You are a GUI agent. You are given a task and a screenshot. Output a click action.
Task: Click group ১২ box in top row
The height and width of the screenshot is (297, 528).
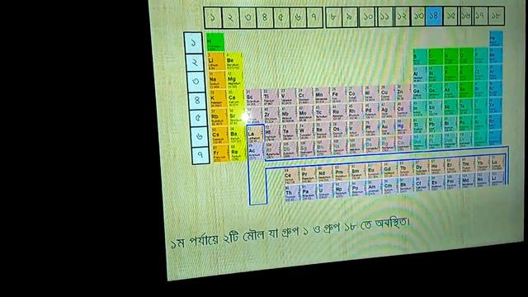click(x=402, y=16)
